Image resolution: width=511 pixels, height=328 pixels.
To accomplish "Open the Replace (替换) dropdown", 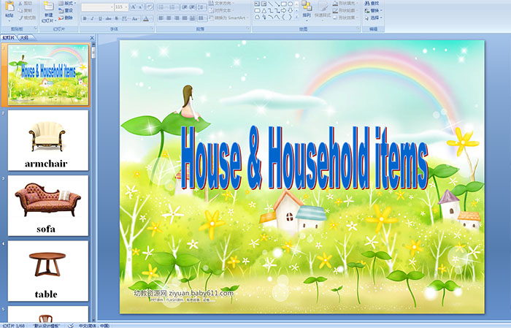I will [374, 10].
